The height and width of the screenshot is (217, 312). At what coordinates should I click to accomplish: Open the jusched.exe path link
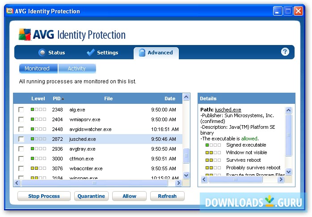(228, 110)
